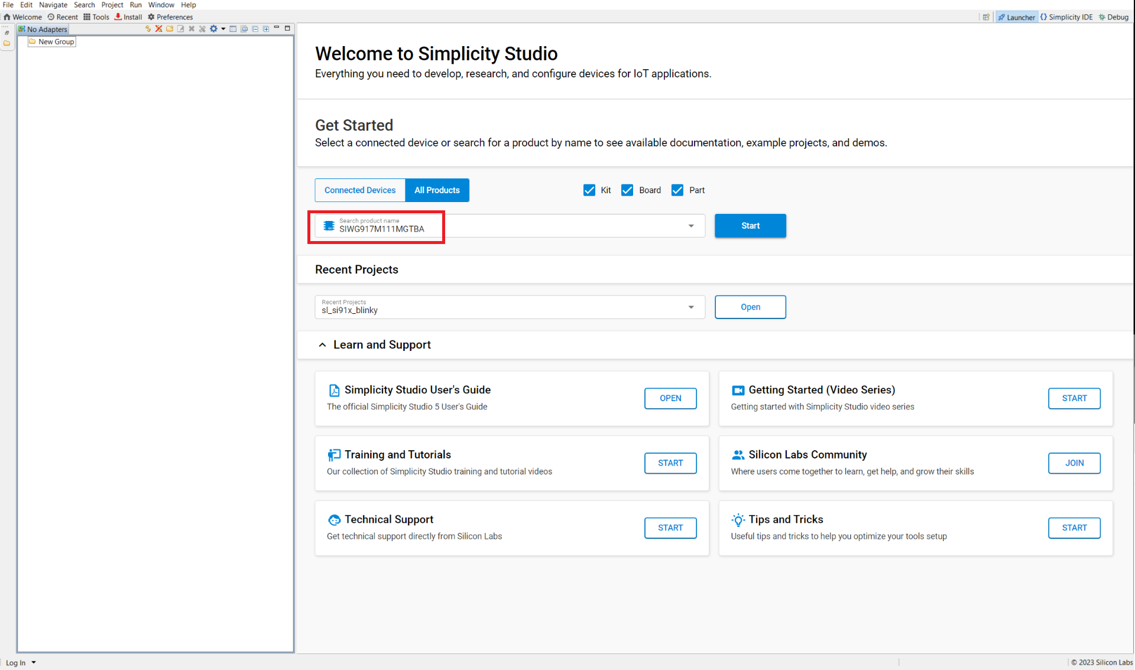
Task: Start Training and Tutorials
Action: point(670,463)
